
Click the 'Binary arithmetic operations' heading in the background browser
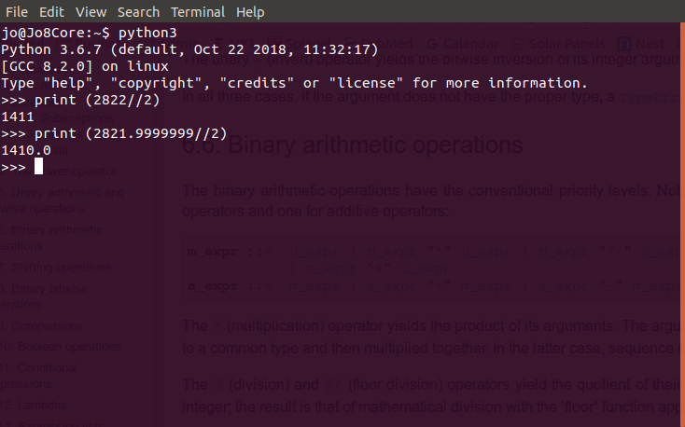tap(375, 145)
